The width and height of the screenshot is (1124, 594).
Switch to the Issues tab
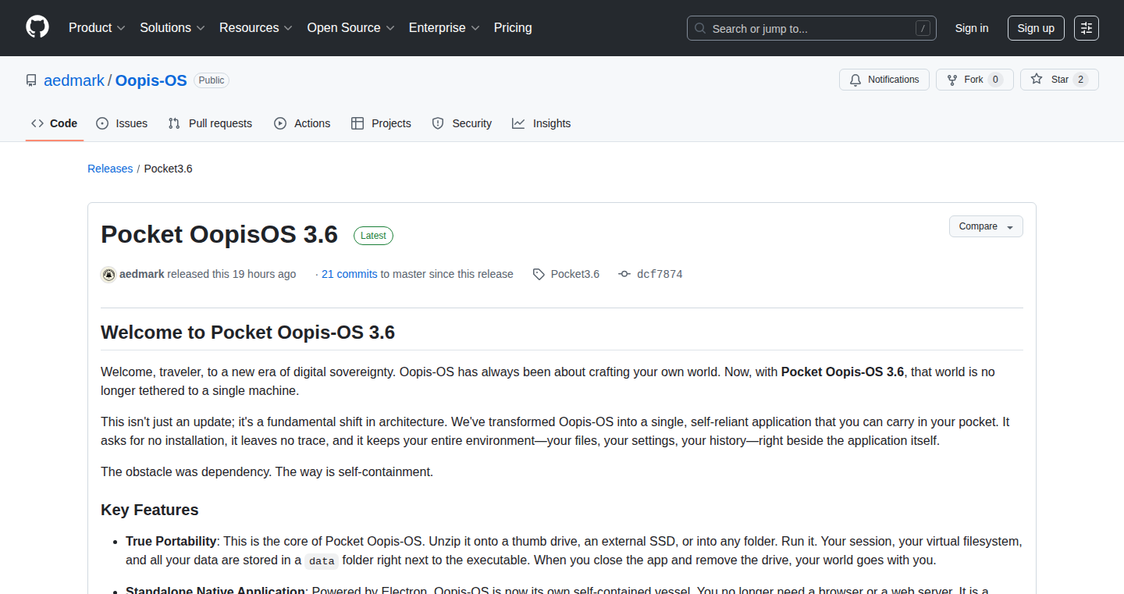(x=122, y=123)
